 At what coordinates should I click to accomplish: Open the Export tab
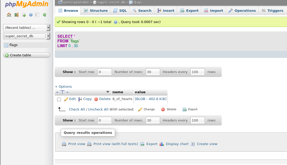point(189,10)
